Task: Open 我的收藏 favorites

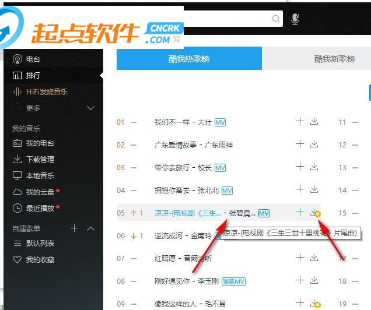Action: [34, 260]
